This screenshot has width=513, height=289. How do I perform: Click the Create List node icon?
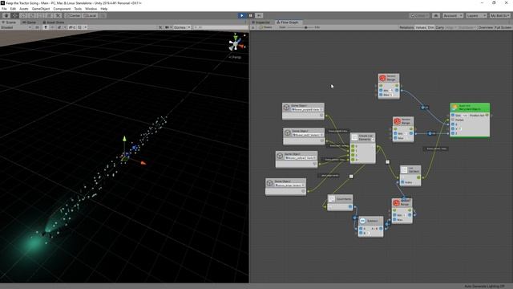tap(354, 137)
